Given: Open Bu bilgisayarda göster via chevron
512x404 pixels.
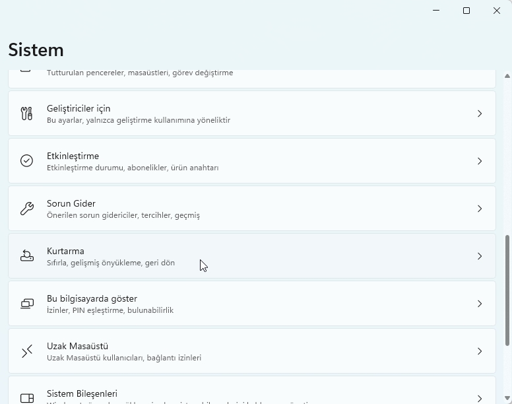Looking at the screenshot, I should coord(480,304).
